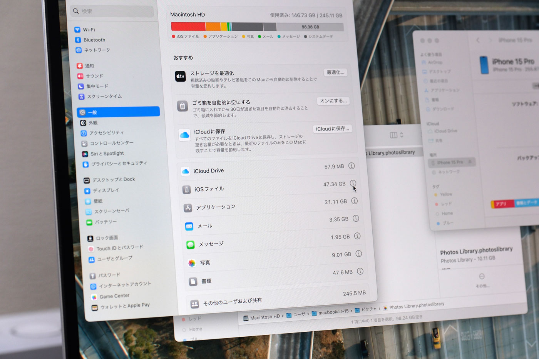
Task: Open インターネットアカウント settings
Action: click(121, 286)
